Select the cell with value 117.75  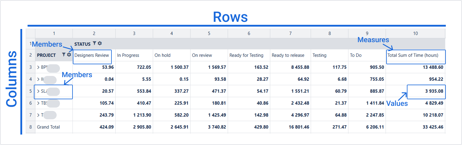(330, 67)
